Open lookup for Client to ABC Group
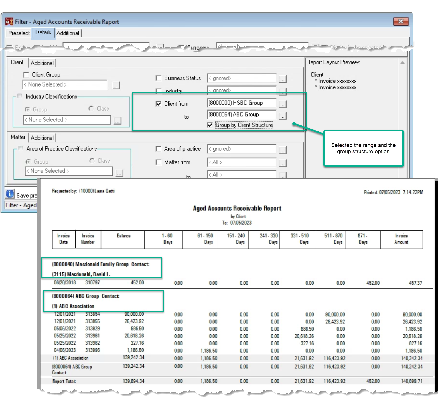438x397 pixels. tap(282, 116)
